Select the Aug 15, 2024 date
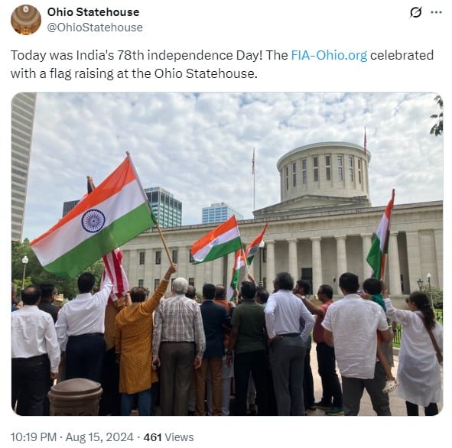Image resolution: width=452 pixels, height=448 pixels. tap(99, 437)
